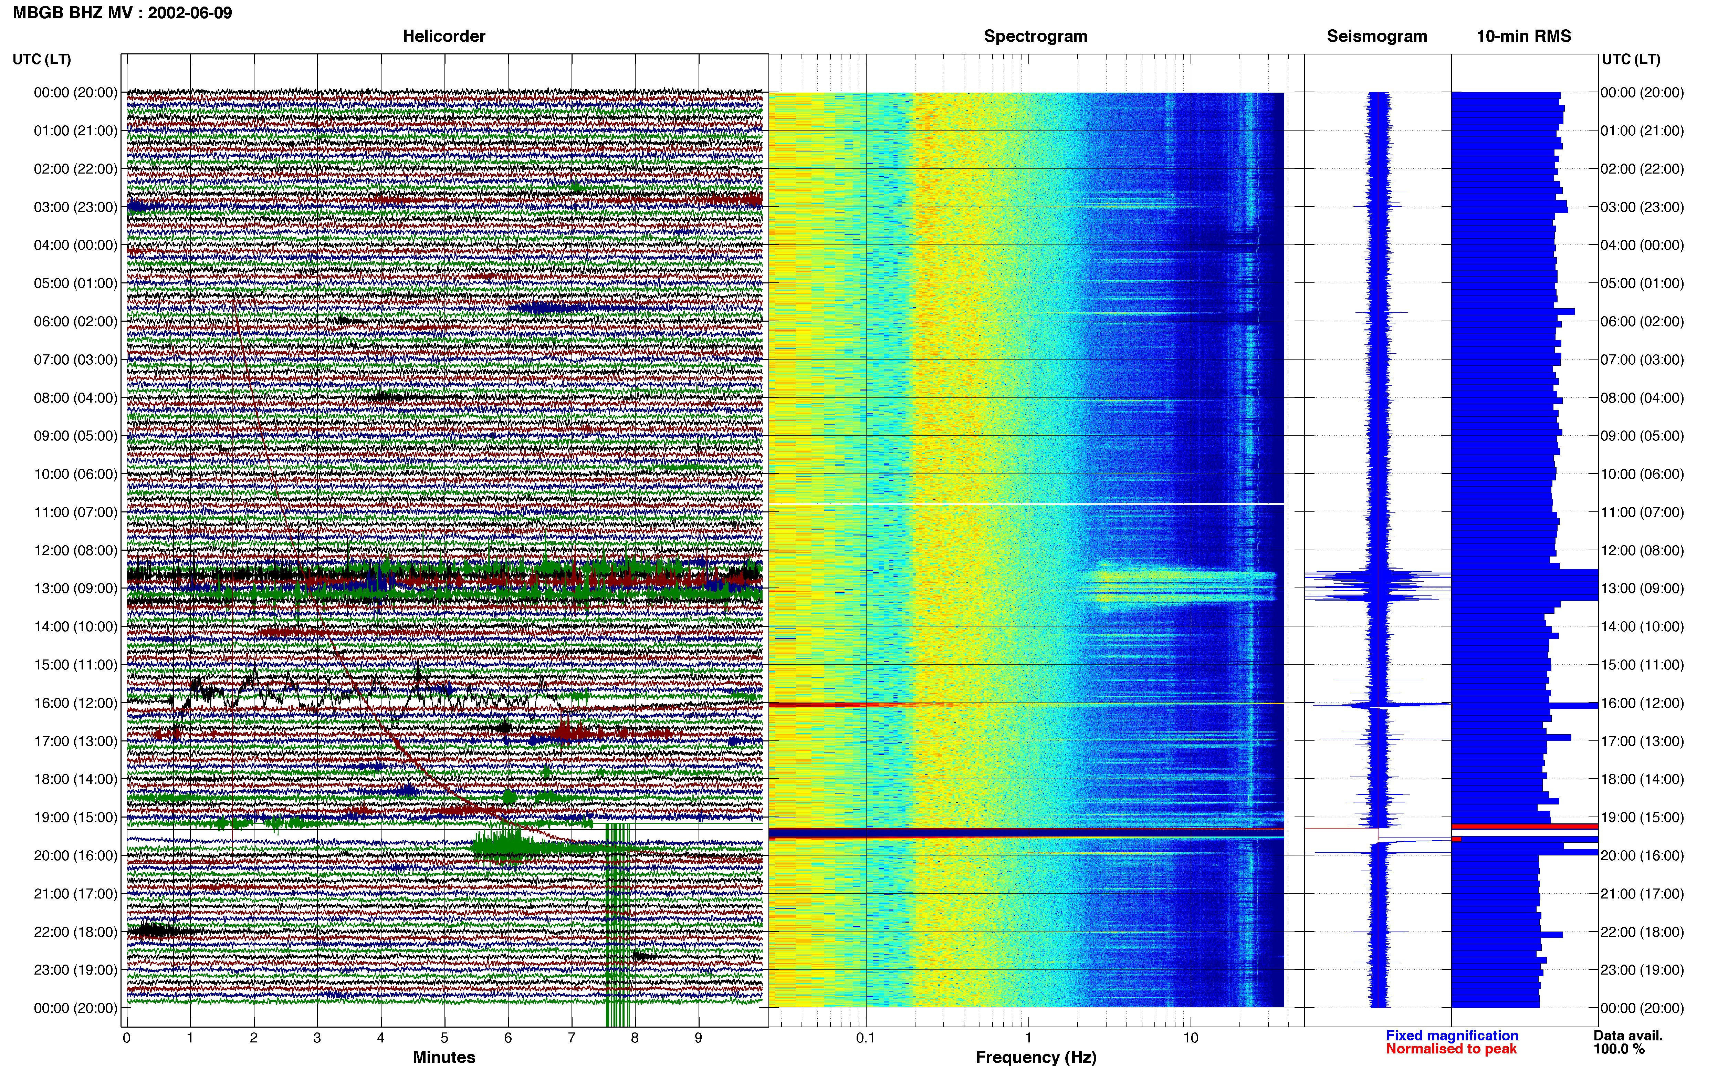The image size is (1728, 1081).
Task: Select the 'Helicorder' panel heading
Action: pyautogui.click(x=444, y=37)
